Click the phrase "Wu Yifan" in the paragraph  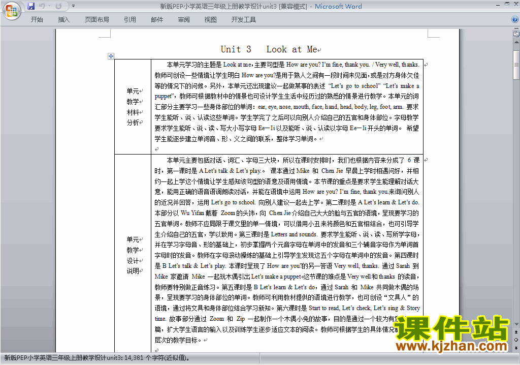tap(192, 213)
